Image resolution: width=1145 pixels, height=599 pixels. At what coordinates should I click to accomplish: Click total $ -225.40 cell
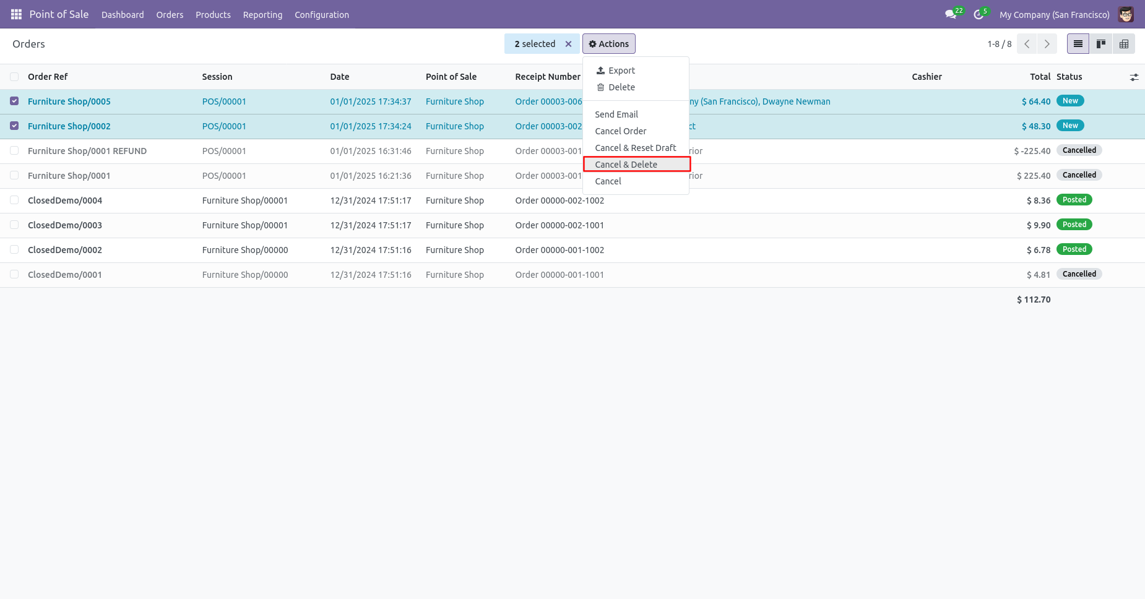1032,151
